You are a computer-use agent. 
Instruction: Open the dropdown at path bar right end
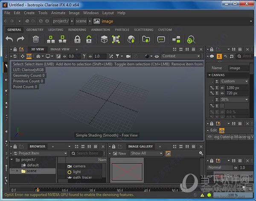pyautogui.click(x=251, y=21)
